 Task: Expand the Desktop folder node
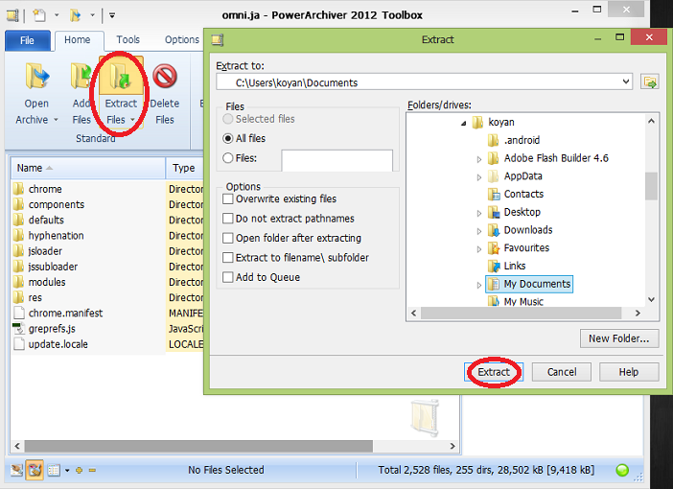click(479, 213)
